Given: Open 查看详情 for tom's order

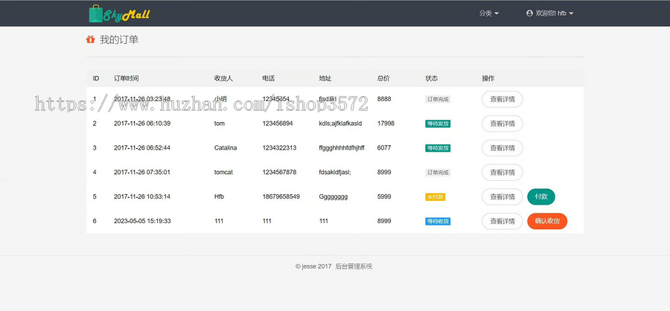Looking at the screenshot, I should 502,124.
